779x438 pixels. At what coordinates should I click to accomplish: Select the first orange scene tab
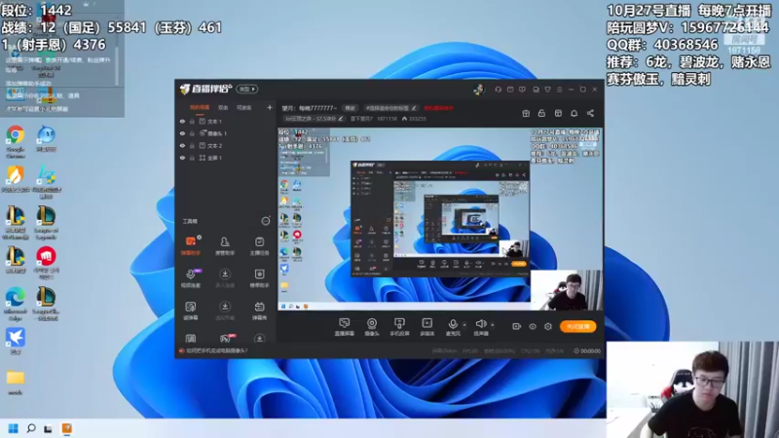pyautogui.click(x=200, y=107)
